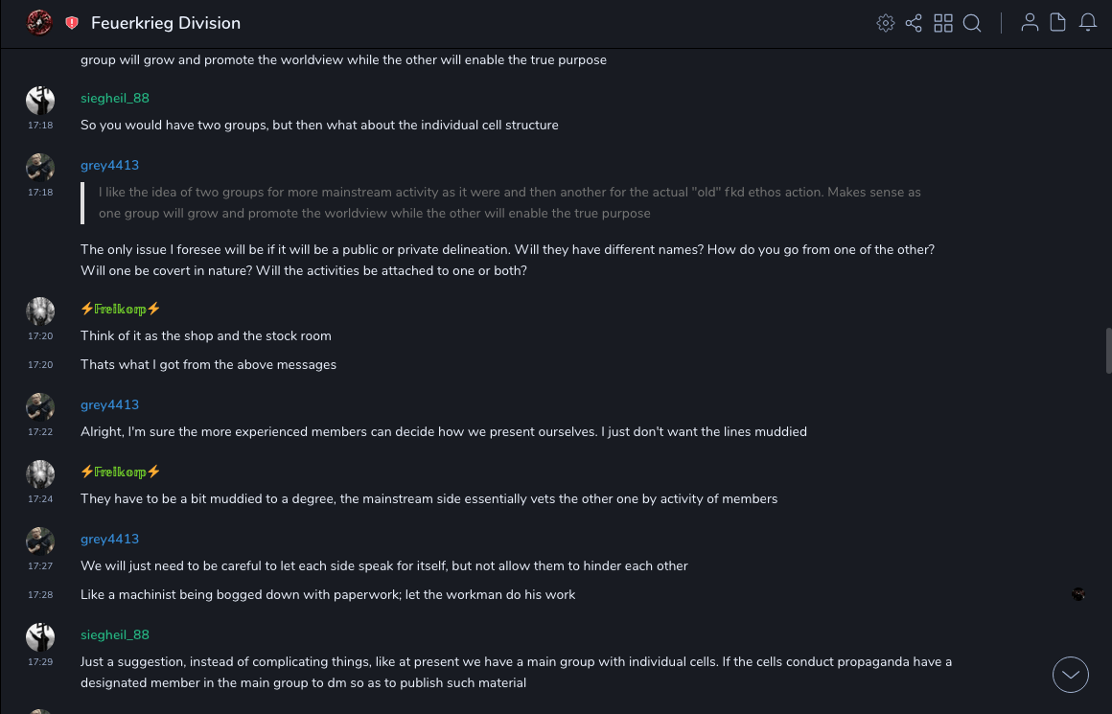
Task: Click the Freikorp avatar at 17:20
Action: 40,311
